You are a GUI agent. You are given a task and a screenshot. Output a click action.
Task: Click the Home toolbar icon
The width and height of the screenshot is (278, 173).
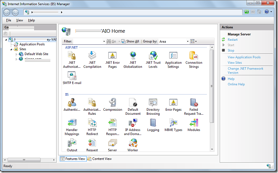(259, 12)
